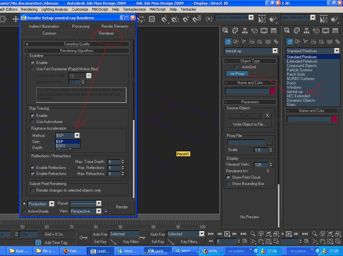Check the Use Autovolume option
Screen dimensions: 343x256
coord(32,122)
